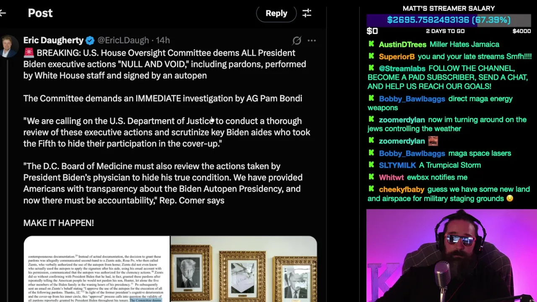537x302 pixels.
Task: Click the streamer webcam feed
Action: pyautogui.click(x=451, y=255)
